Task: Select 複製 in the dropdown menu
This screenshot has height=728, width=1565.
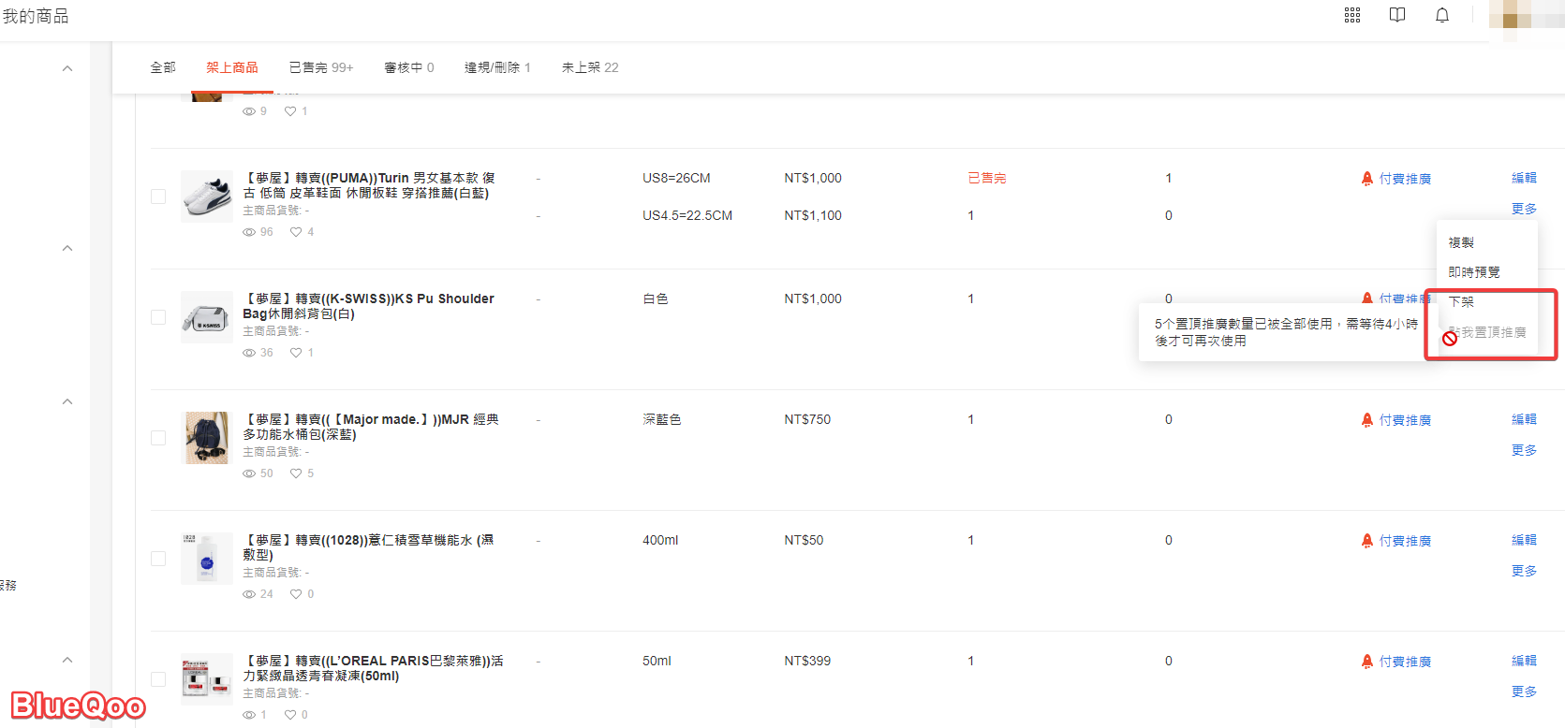Action: pyautogui.click(x=1461, y=242)
